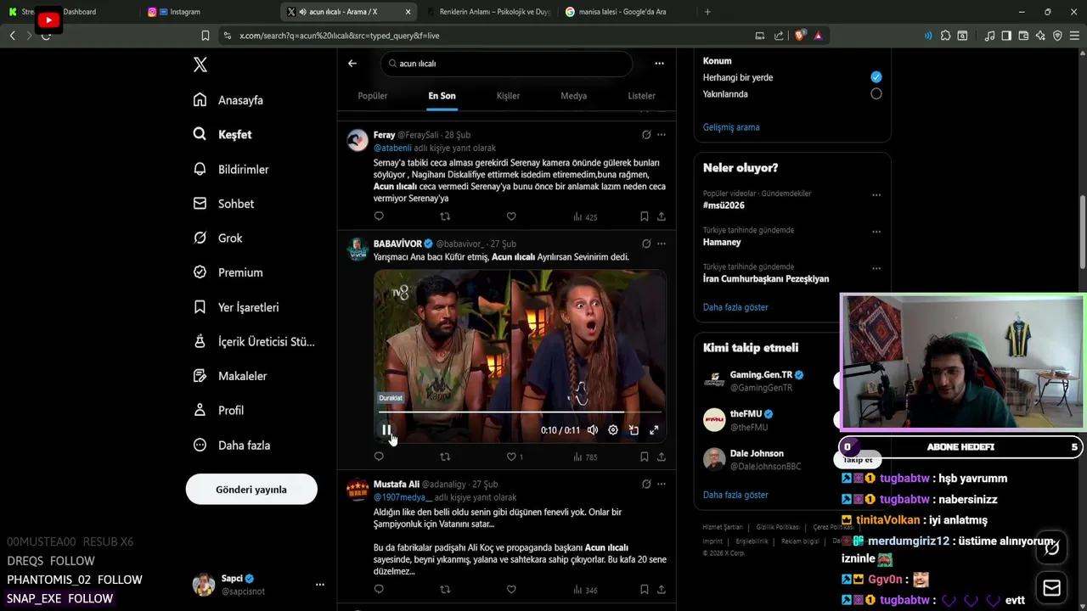Enter fullscreen on the tweet video
Viewport: 1087px width, 611px height.
[x=654, y=430]
